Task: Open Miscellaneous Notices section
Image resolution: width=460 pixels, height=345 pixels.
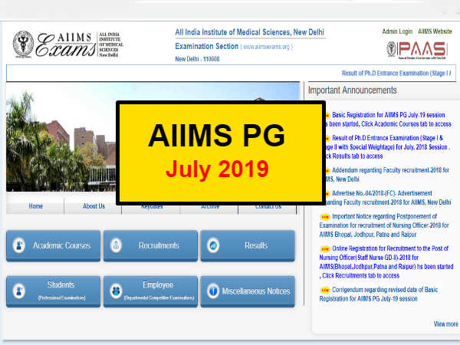Action: pyautogui.click(x=248, y=291)
